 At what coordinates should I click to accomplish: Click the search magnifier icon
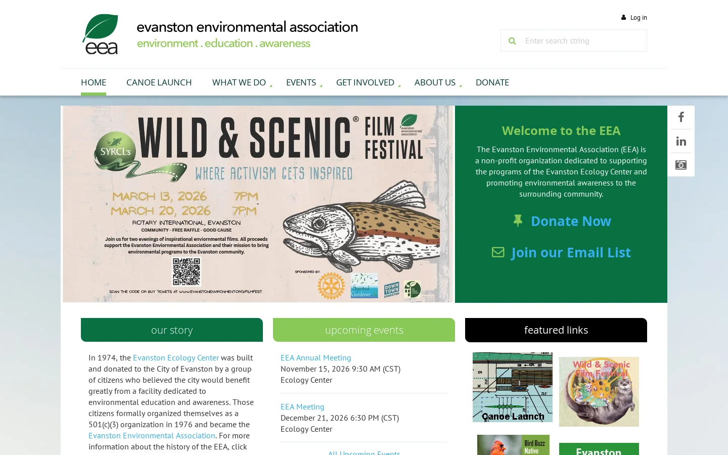(x=512, y=41)
